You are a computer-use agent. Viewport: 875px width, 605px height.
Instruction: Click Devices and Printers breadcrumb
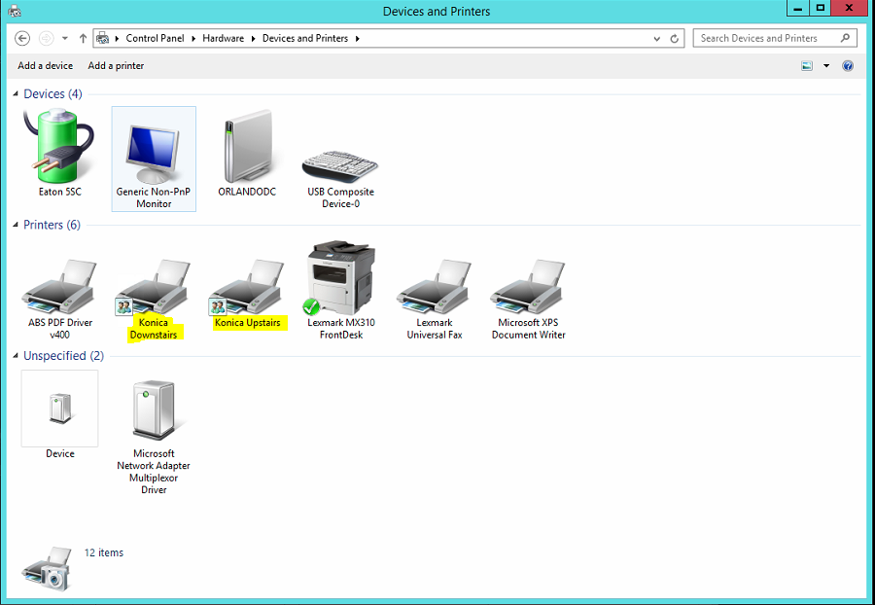pos(305,38)
